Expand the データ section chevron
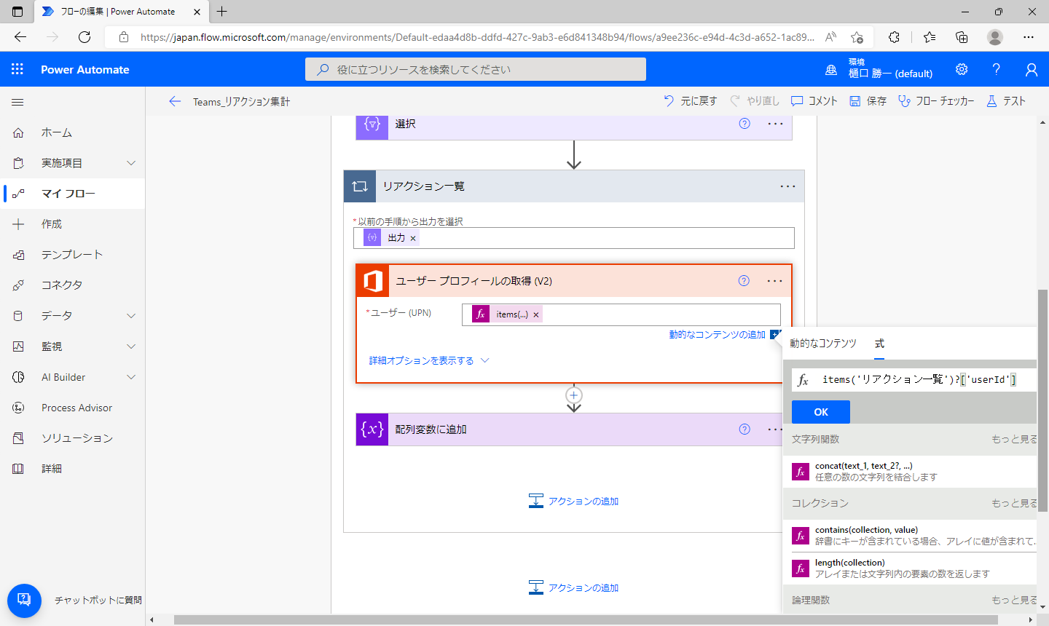 point(131,316)
